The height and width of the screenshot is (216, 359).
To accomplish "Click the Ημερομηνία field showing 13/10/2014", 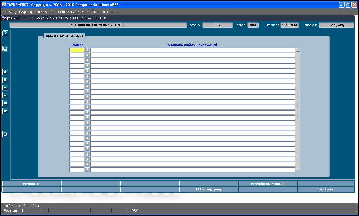I will tap(289, 25).
